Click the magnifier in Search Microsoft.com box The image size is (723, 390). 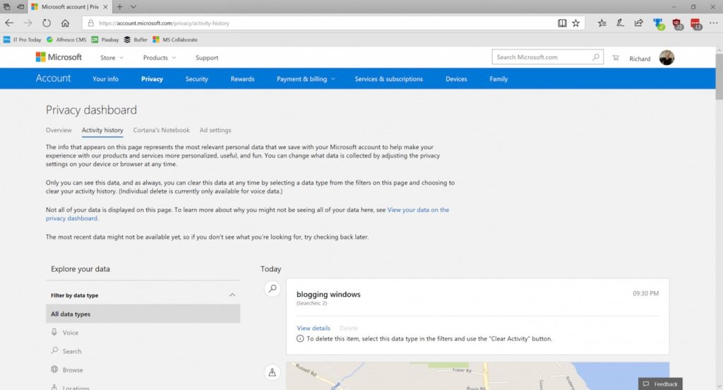click(596, 57)
